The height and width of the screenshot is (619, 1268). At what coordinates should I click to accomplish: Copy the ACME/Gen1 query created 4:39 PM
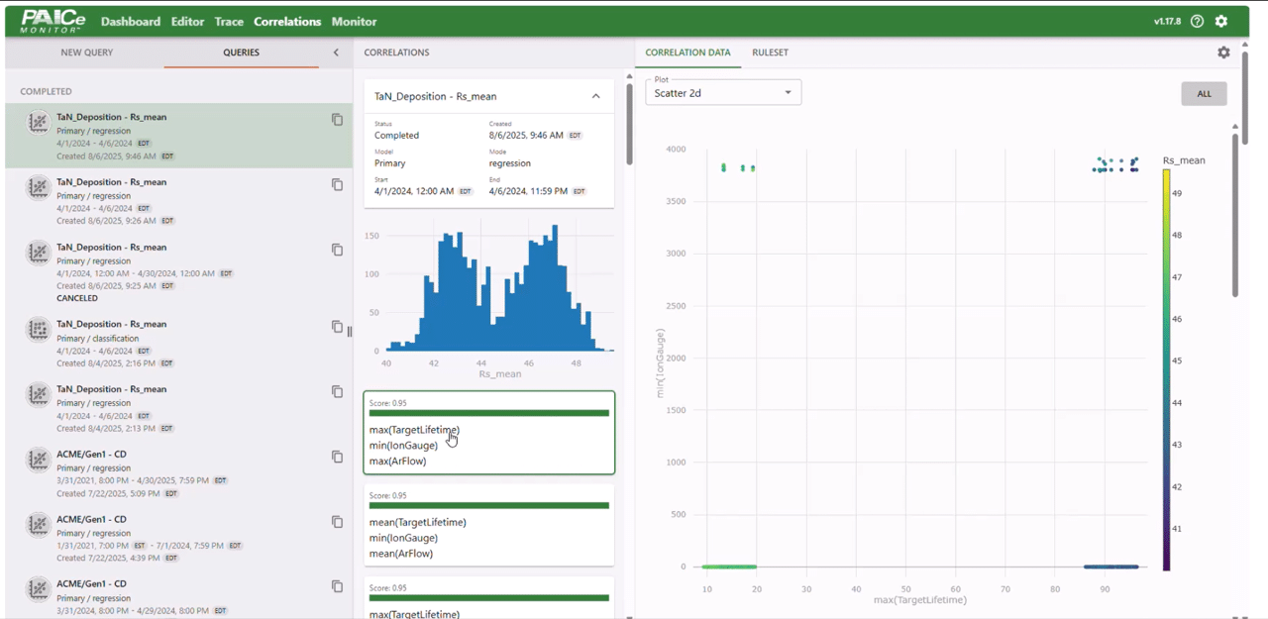pyautogui.click(x=337, y=522)
